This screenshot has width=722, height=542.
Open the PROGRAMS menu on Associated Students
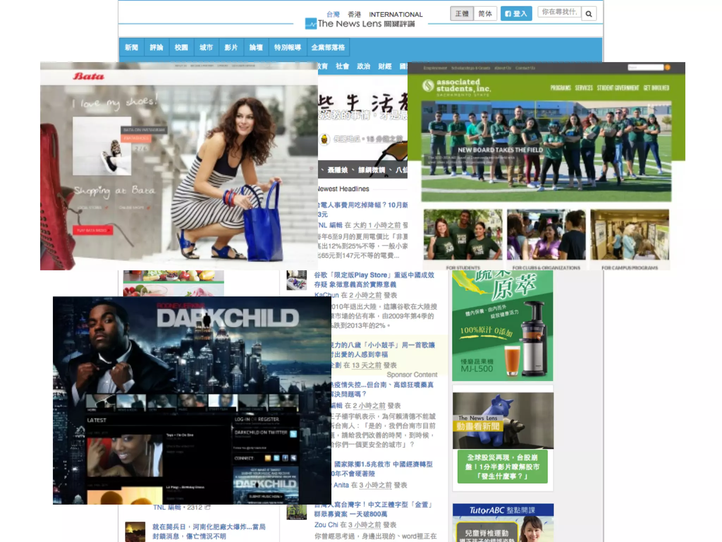pyautogui.click(x=561, y=88)
